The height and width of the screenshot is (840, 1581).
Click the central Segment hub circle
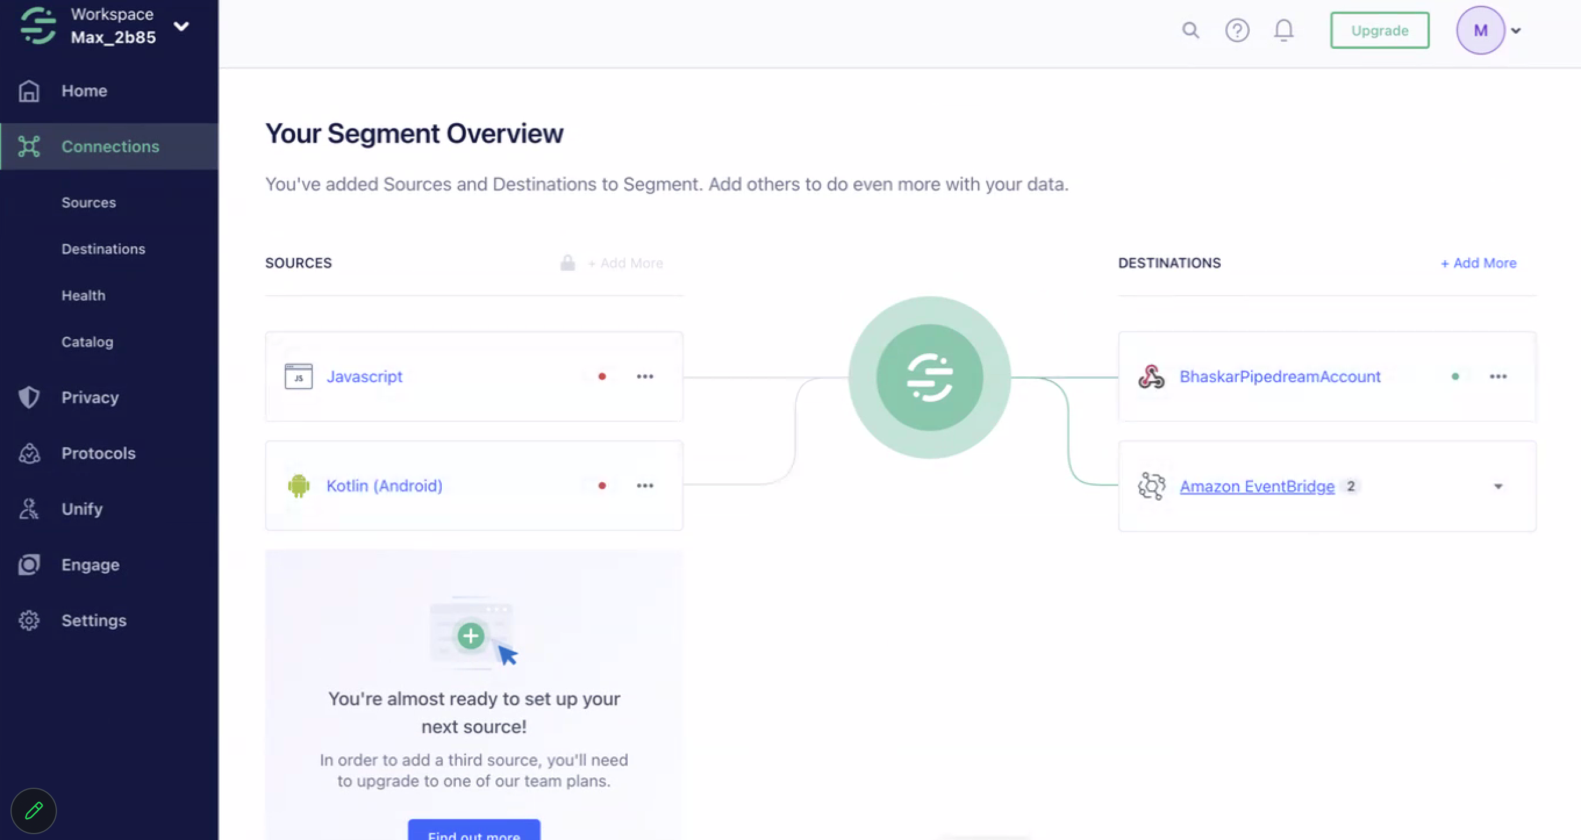(929, 378)
